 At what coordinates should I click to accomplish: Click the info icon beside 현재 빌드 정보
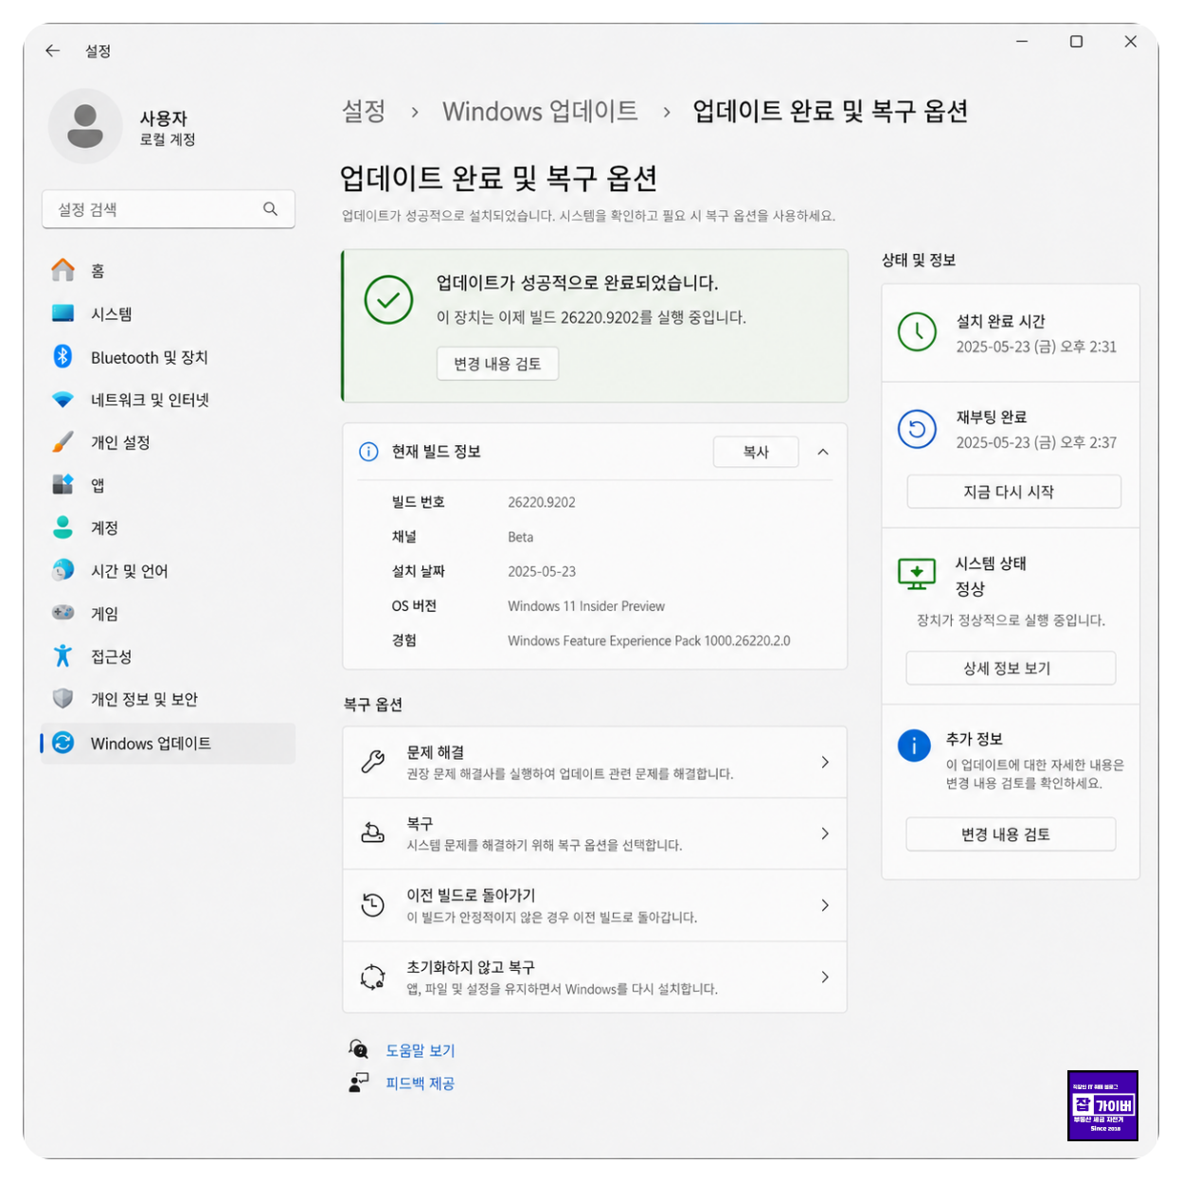click(368, 452)
